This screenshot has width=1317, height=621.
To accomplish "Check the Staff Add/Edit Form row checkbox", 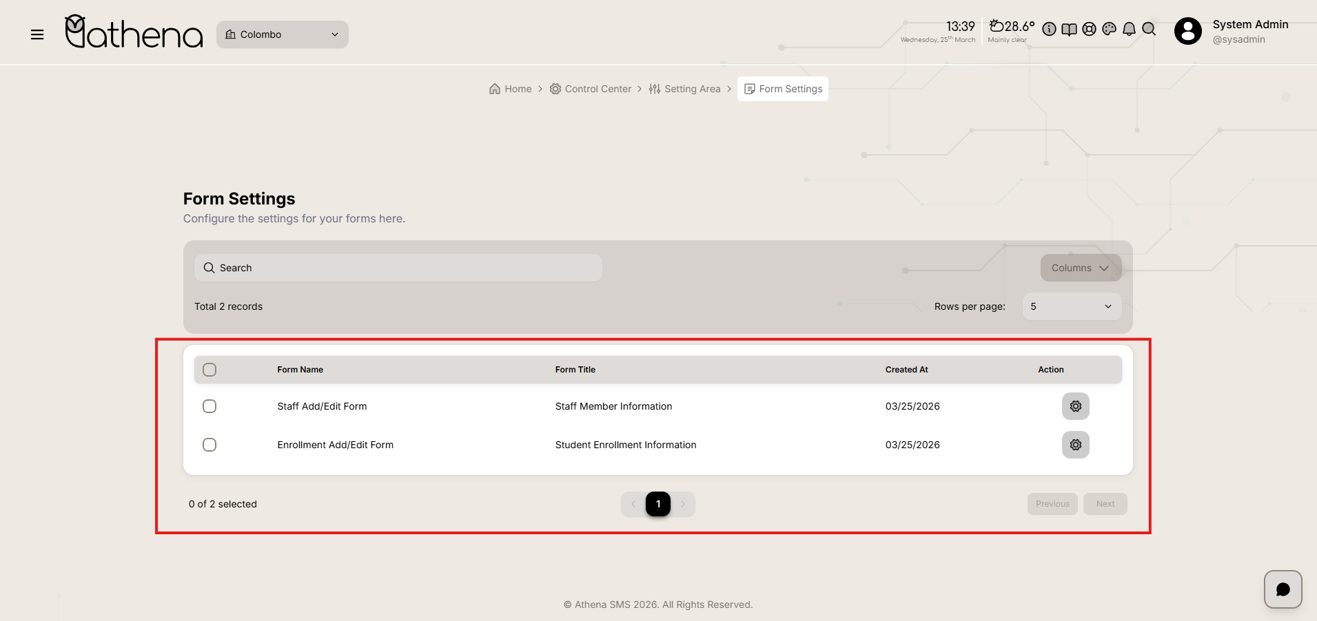I will tap(210, 406).
